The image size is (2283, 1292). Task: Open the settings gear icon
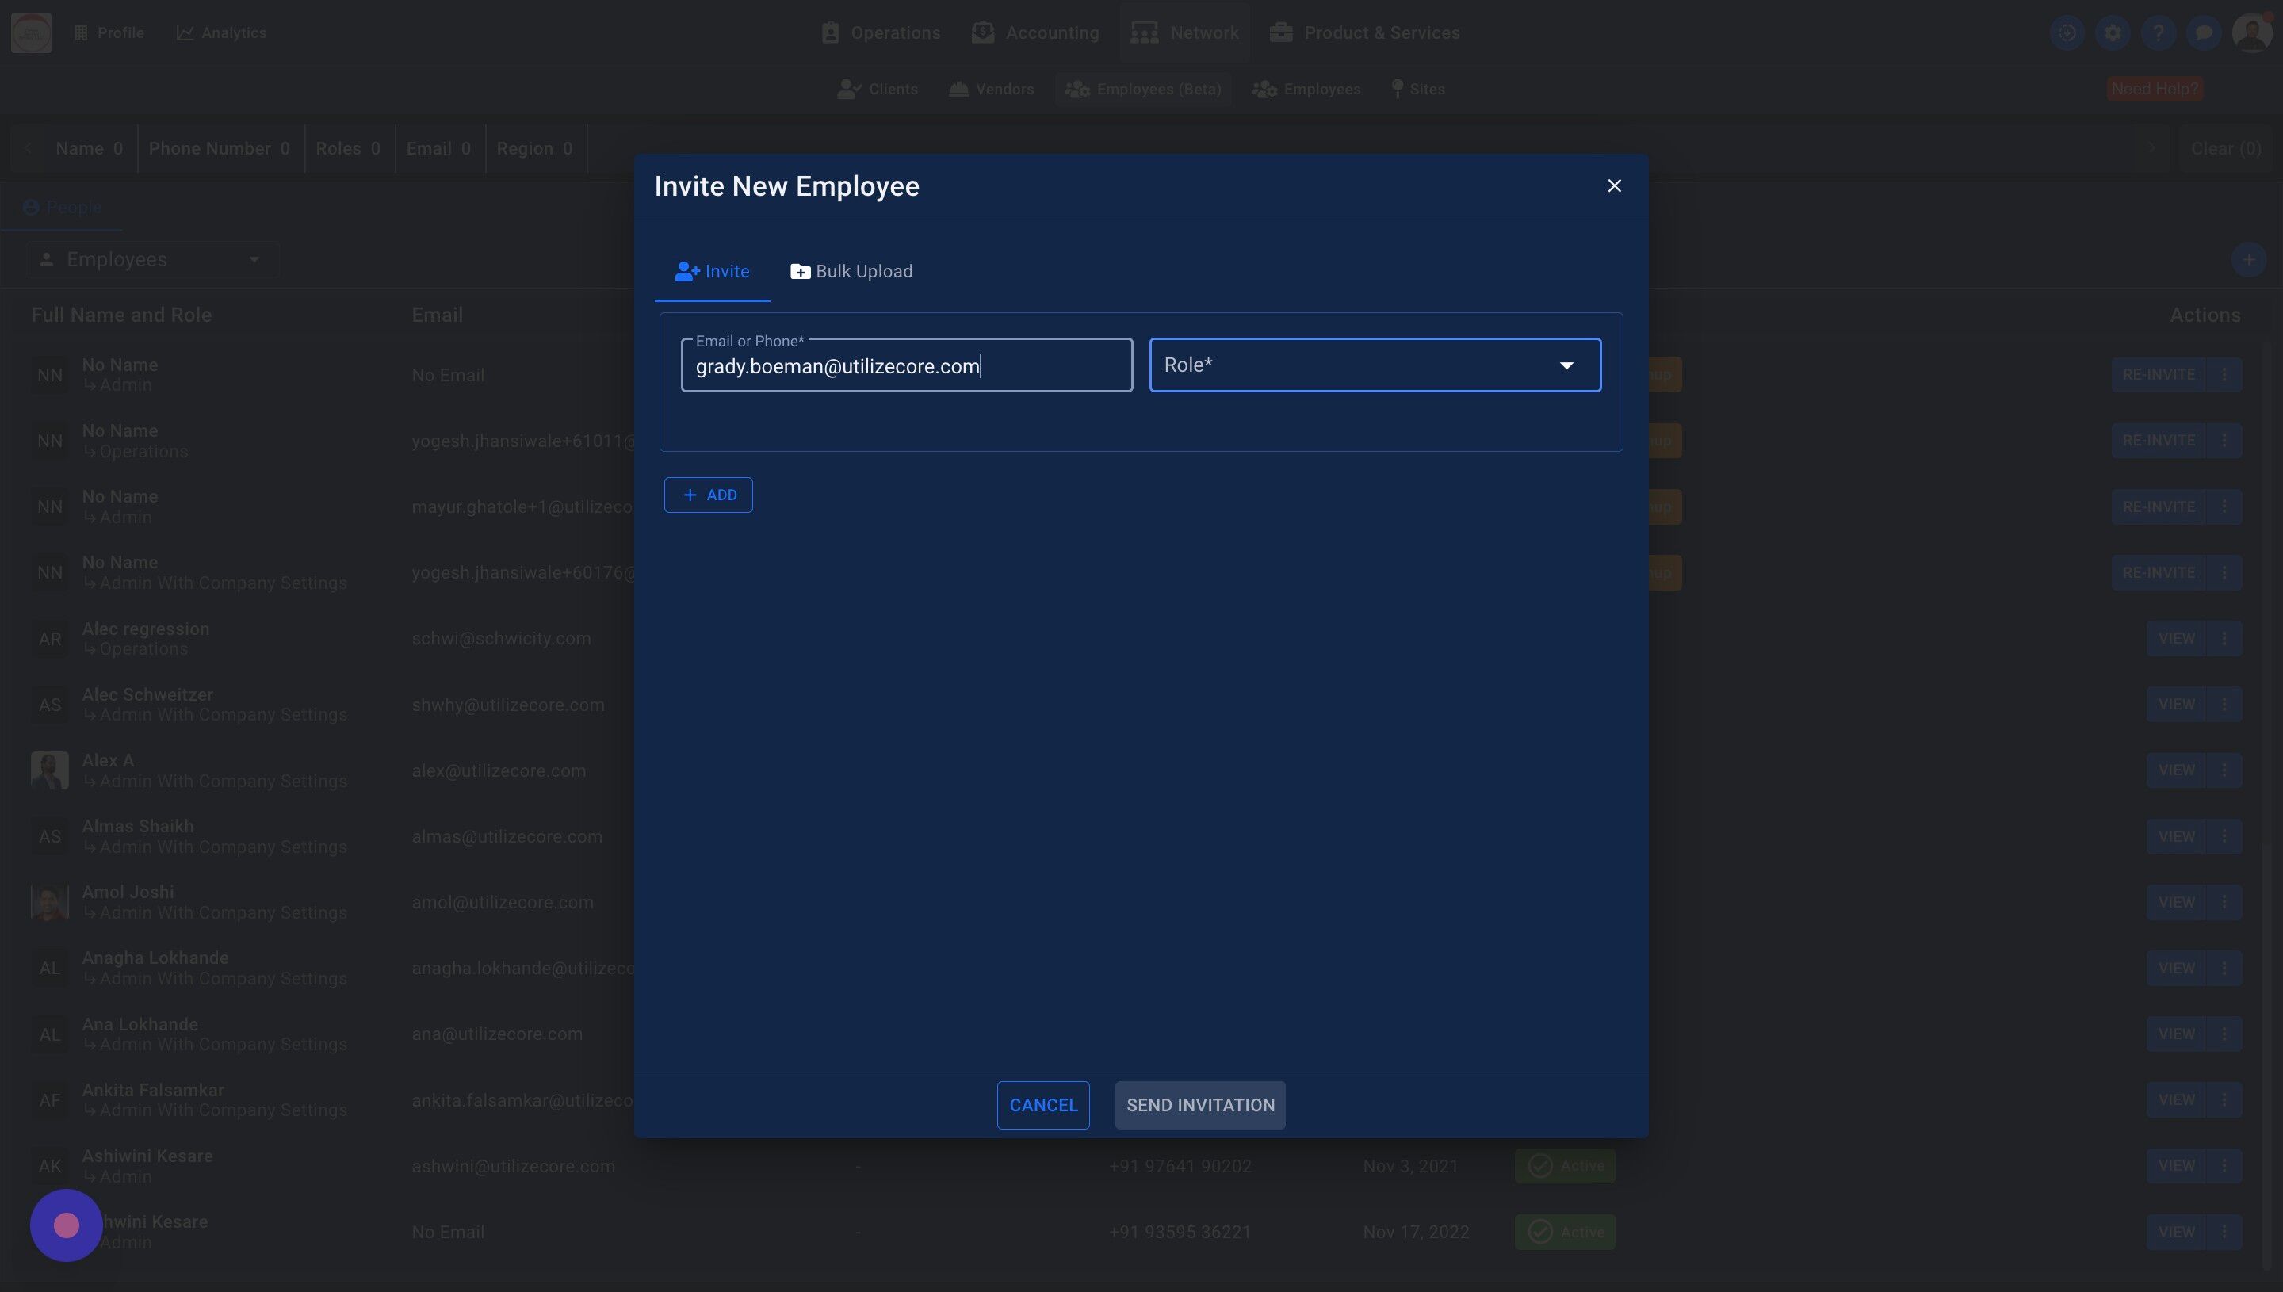(x=2113, y=32)
